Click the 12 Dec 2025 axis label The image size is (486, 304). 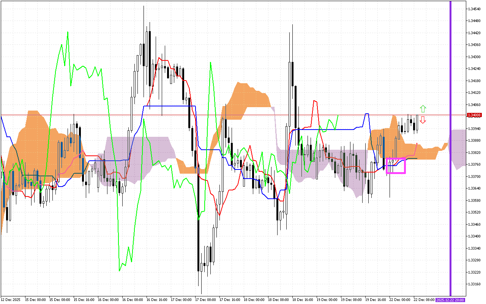(x=11, y=299)
